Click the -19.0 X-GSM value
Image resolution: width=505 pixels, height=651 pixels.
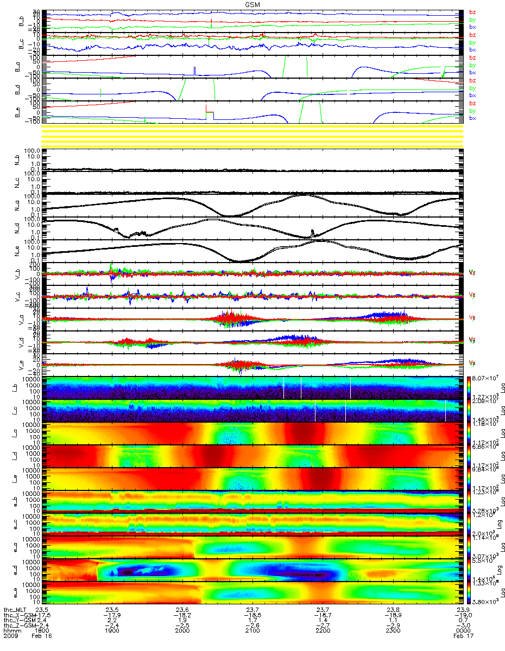point(462,615)
